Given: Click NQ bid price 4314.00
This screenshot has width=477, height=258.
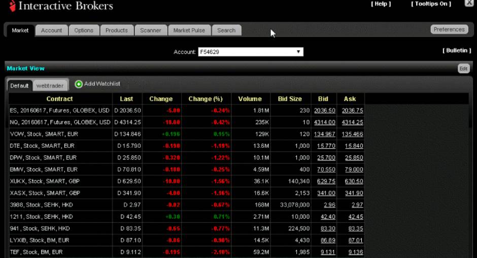Looking at the screenshot, I should click(325, 122).
